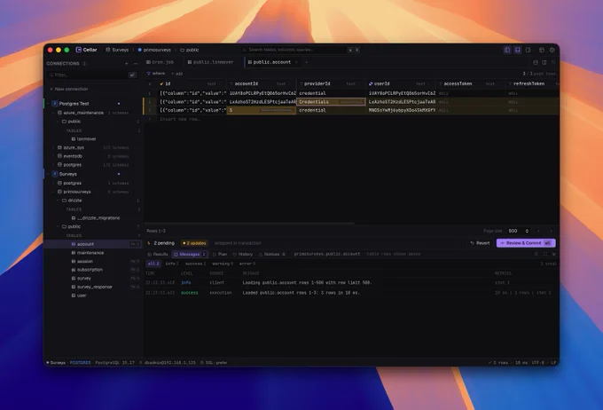This screenshot has width=603, height=410.
Task: Open the Plan tab
Action: pyautogui.click(x=220, y=254)
